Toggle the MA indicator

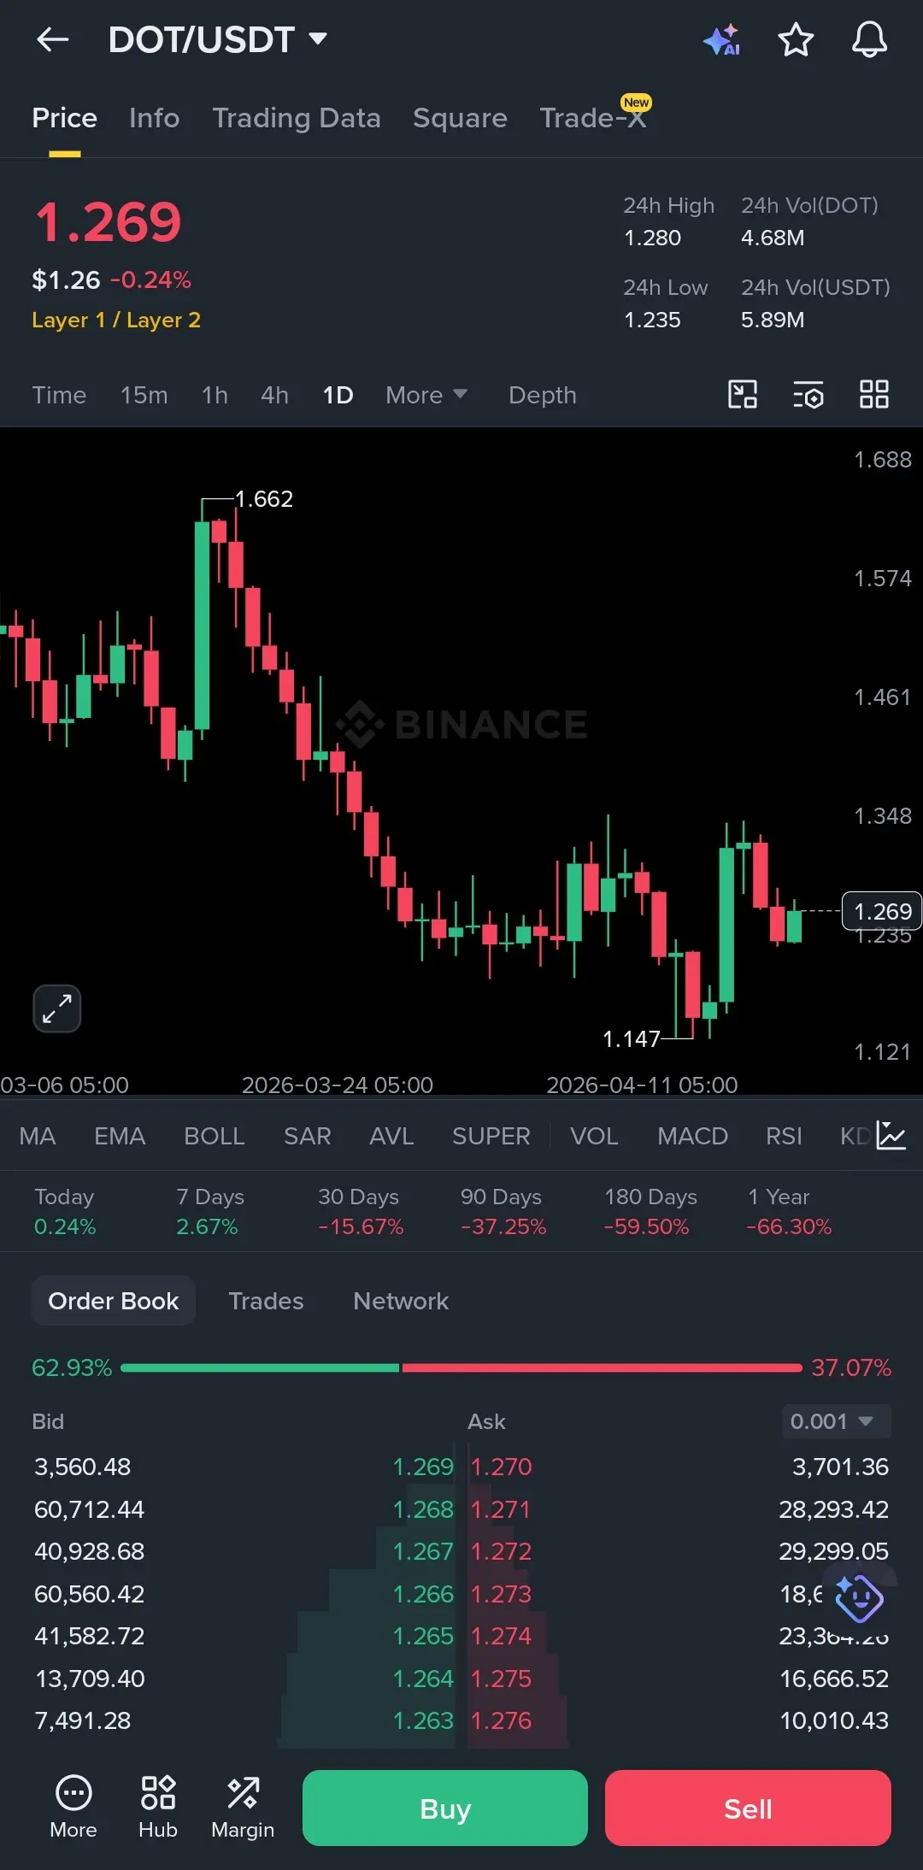point(38,1136)
